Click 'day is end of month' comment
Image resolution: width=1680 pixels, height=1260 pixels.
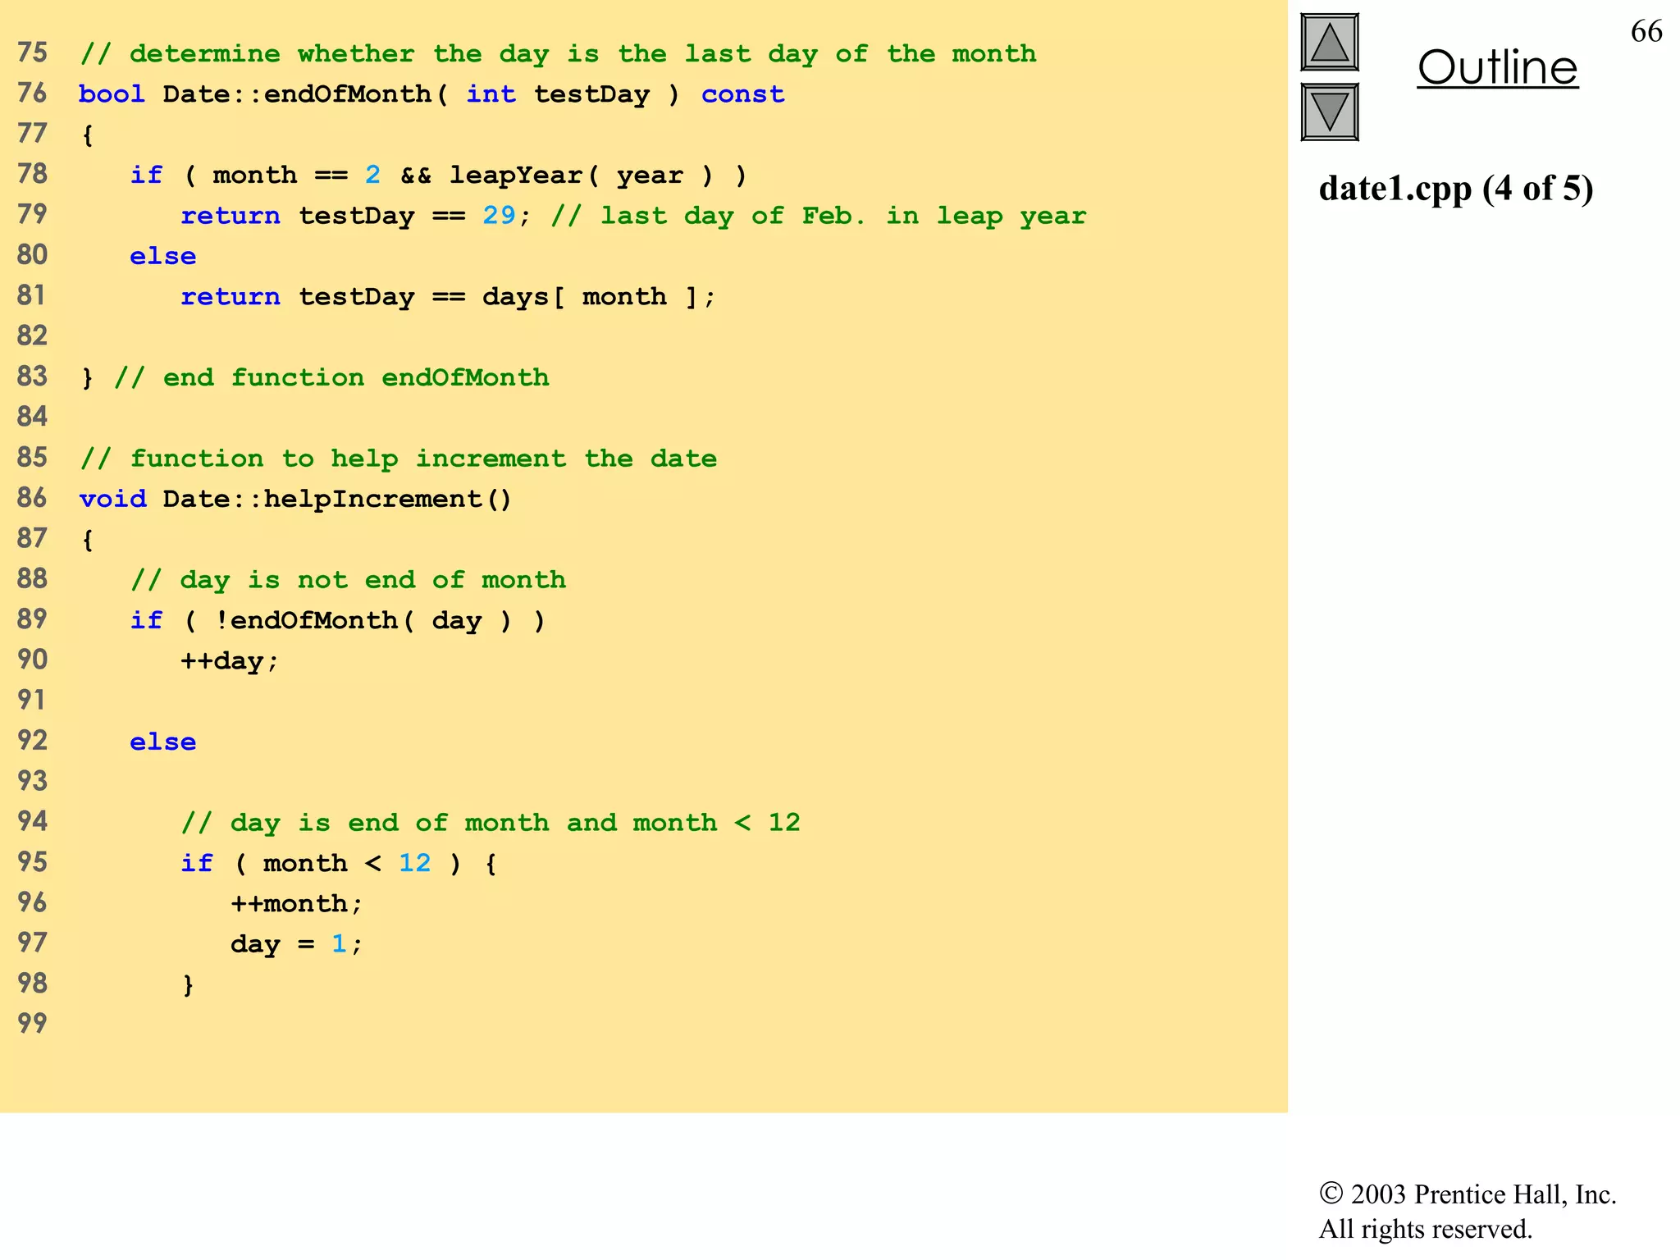(x=490, y=823)
